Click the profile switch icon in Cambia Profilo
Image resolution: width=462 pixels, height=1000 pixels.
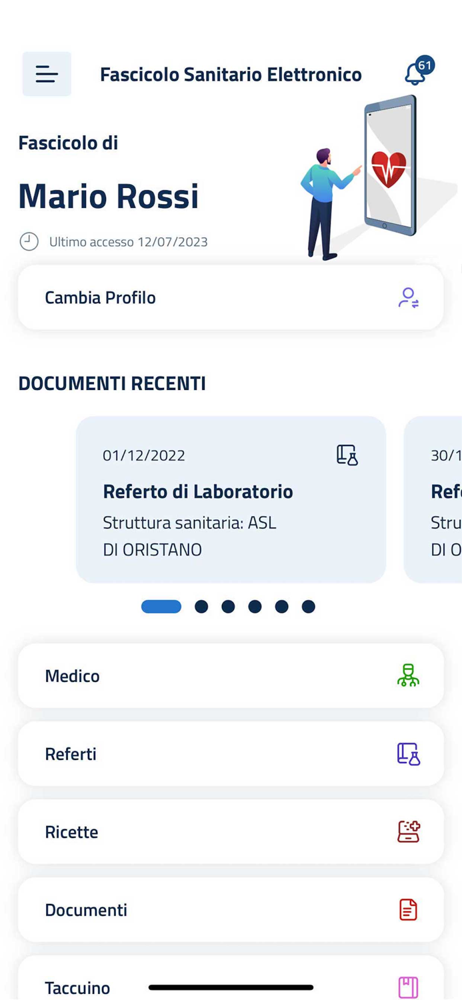point(408,297)
